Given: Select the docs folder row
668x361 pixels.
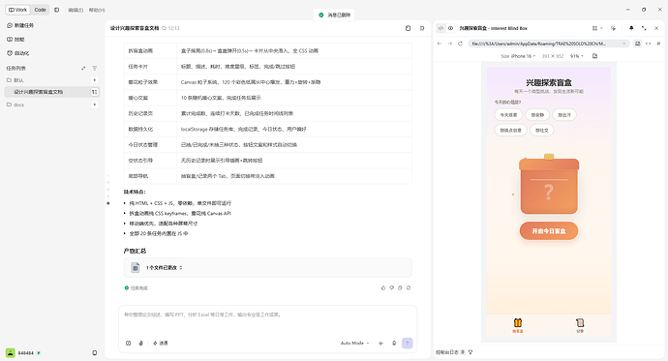Looking at the screenshot, I should [x=51, y=105].
